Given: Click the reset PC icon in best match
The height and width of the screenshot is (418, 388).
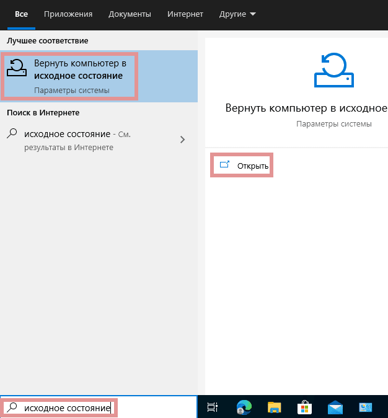Looking at the screenshot, I should [x=17, y=68].
